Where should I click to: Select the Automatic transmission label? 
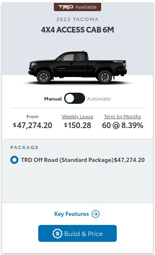99,99
